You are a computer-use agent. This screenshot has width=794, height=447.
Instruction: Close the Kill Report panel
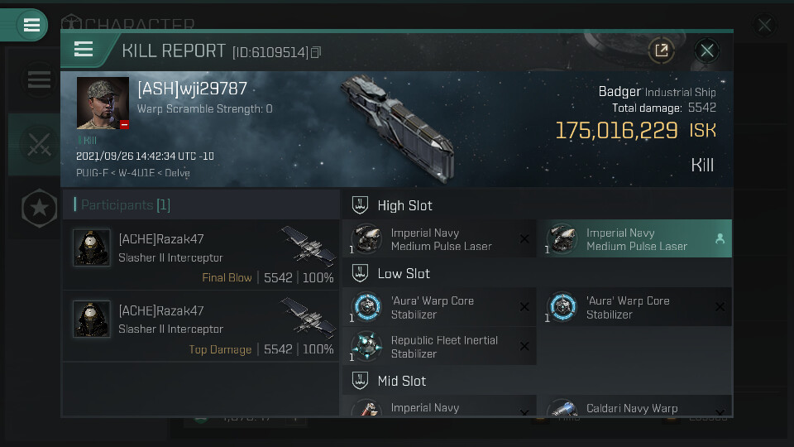(x=706, y=50)
